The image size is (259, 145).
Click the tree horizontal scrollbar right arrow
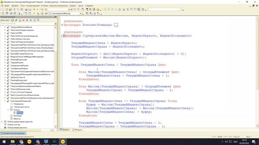tap(52, 130)
